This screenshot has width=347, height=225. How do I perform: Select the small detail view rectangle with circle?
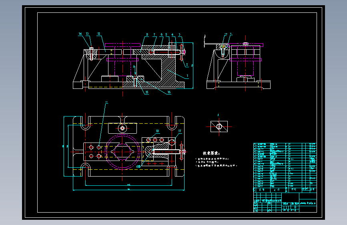click(x=219, y=127)
